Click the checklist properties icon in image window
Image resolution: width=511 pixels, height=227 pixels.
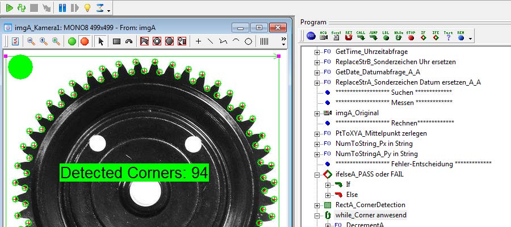click(x=15, y=41)
